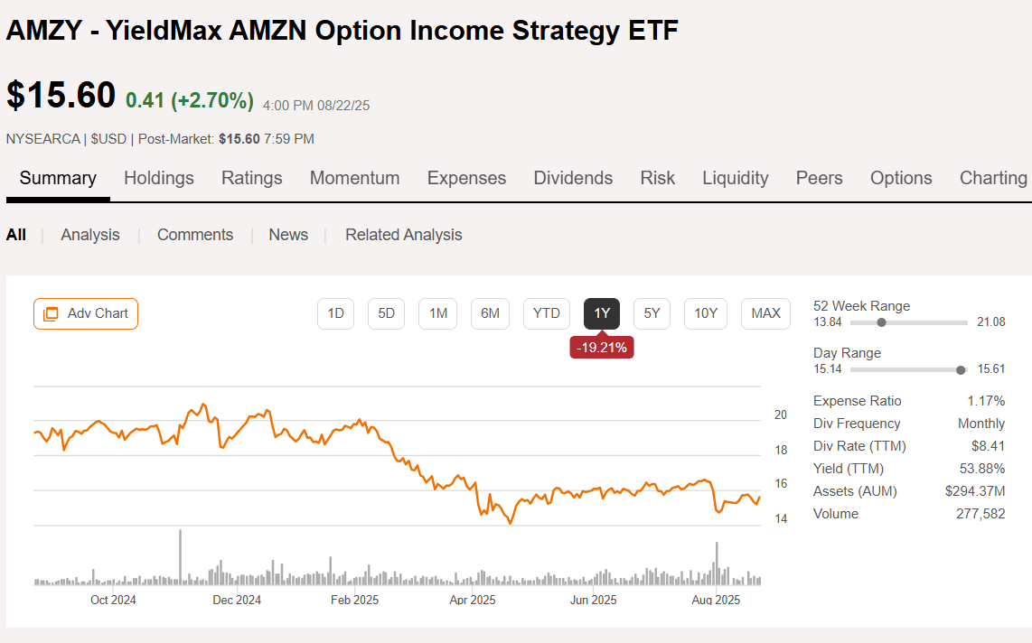This screenshot has width=1032, height=643.
Task: Open the Options section
Action: tap(901, 178)
